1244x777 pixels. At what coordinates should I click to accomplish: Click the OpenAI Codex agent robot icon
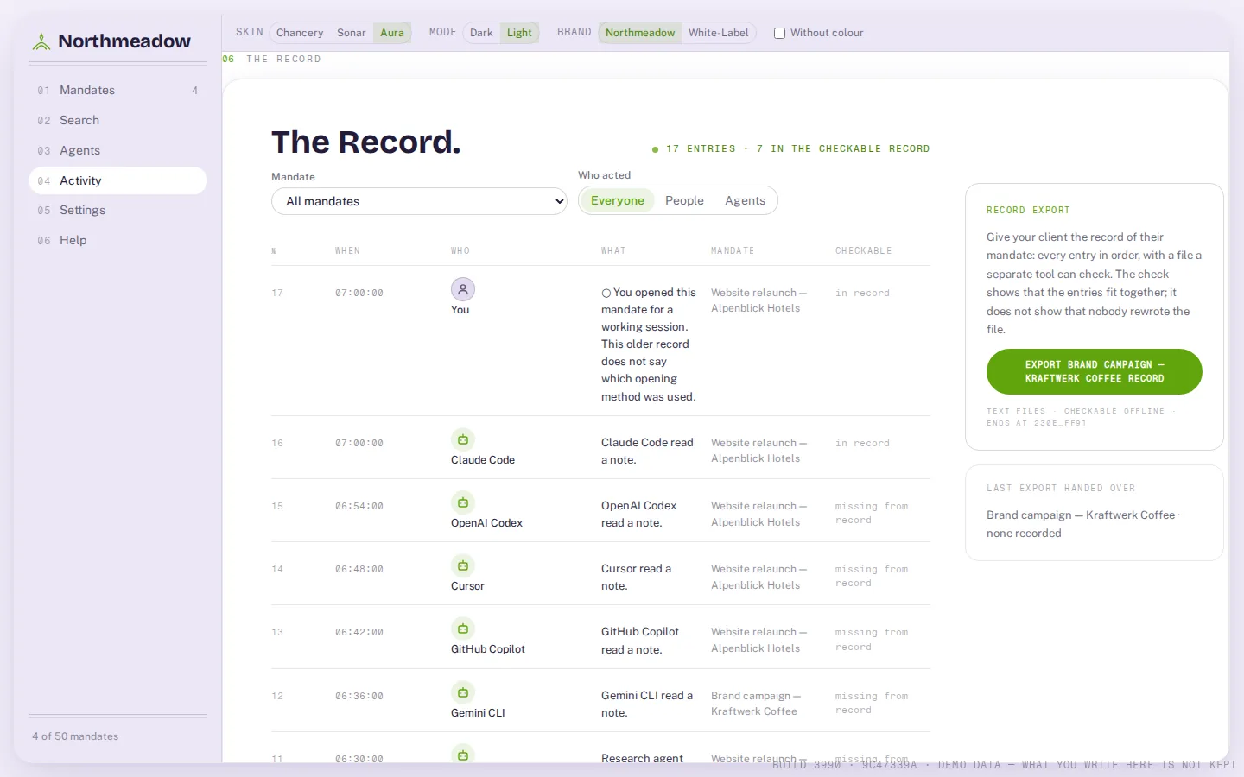[463, 502]
